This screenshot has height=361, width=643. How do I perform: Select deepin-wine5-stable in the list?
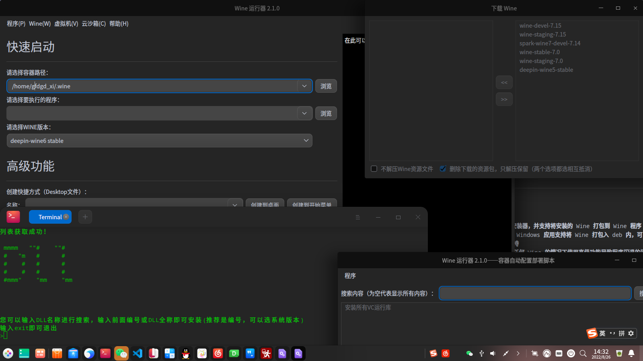pyautogui.click(x=546, y=69)
